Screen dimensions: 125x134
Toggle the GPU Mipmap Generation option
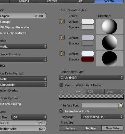[x=15, y=27]
